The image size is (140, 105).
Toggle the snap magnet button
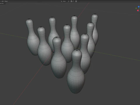coord(71,1)
